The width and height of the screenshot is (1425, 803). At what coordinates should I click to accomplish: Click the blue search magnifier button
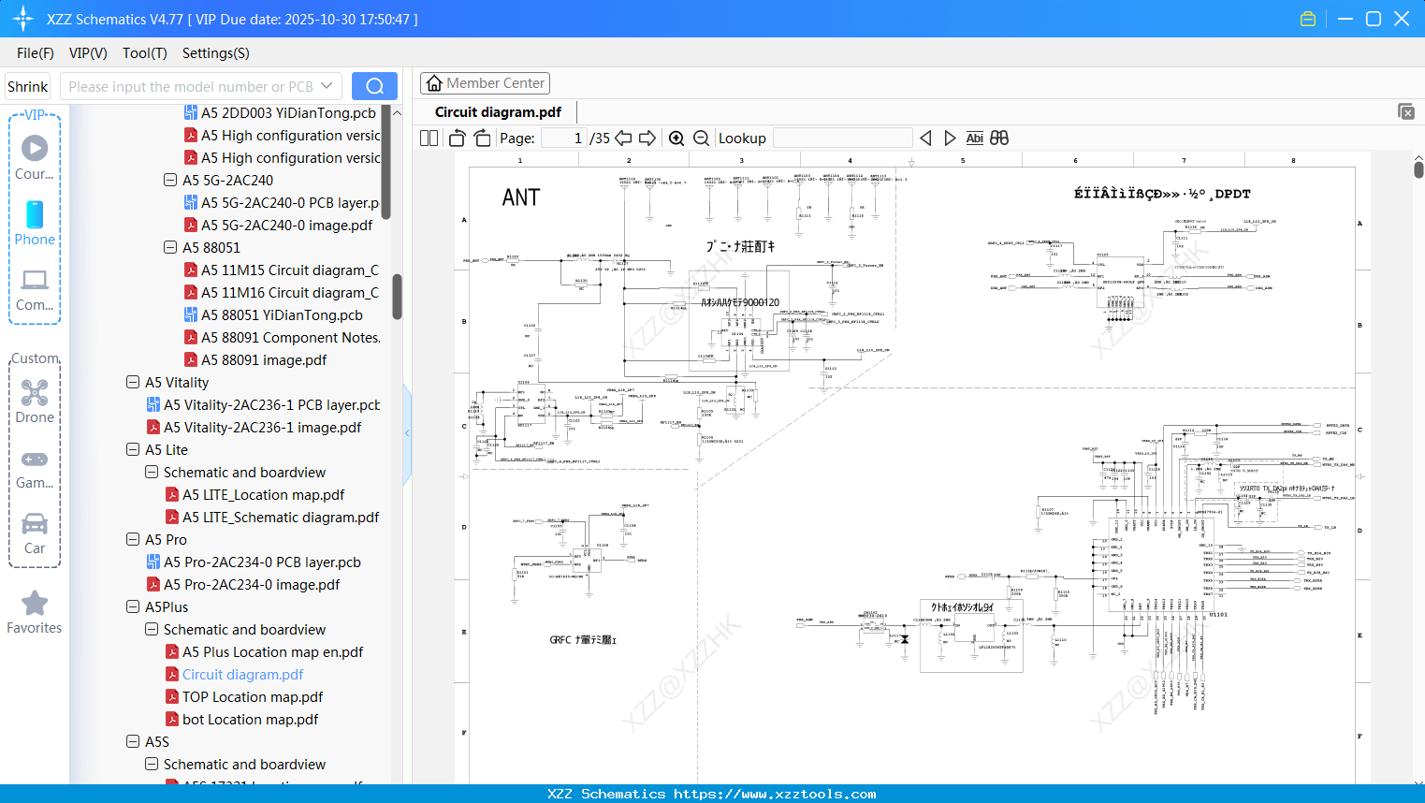point(374,85)
